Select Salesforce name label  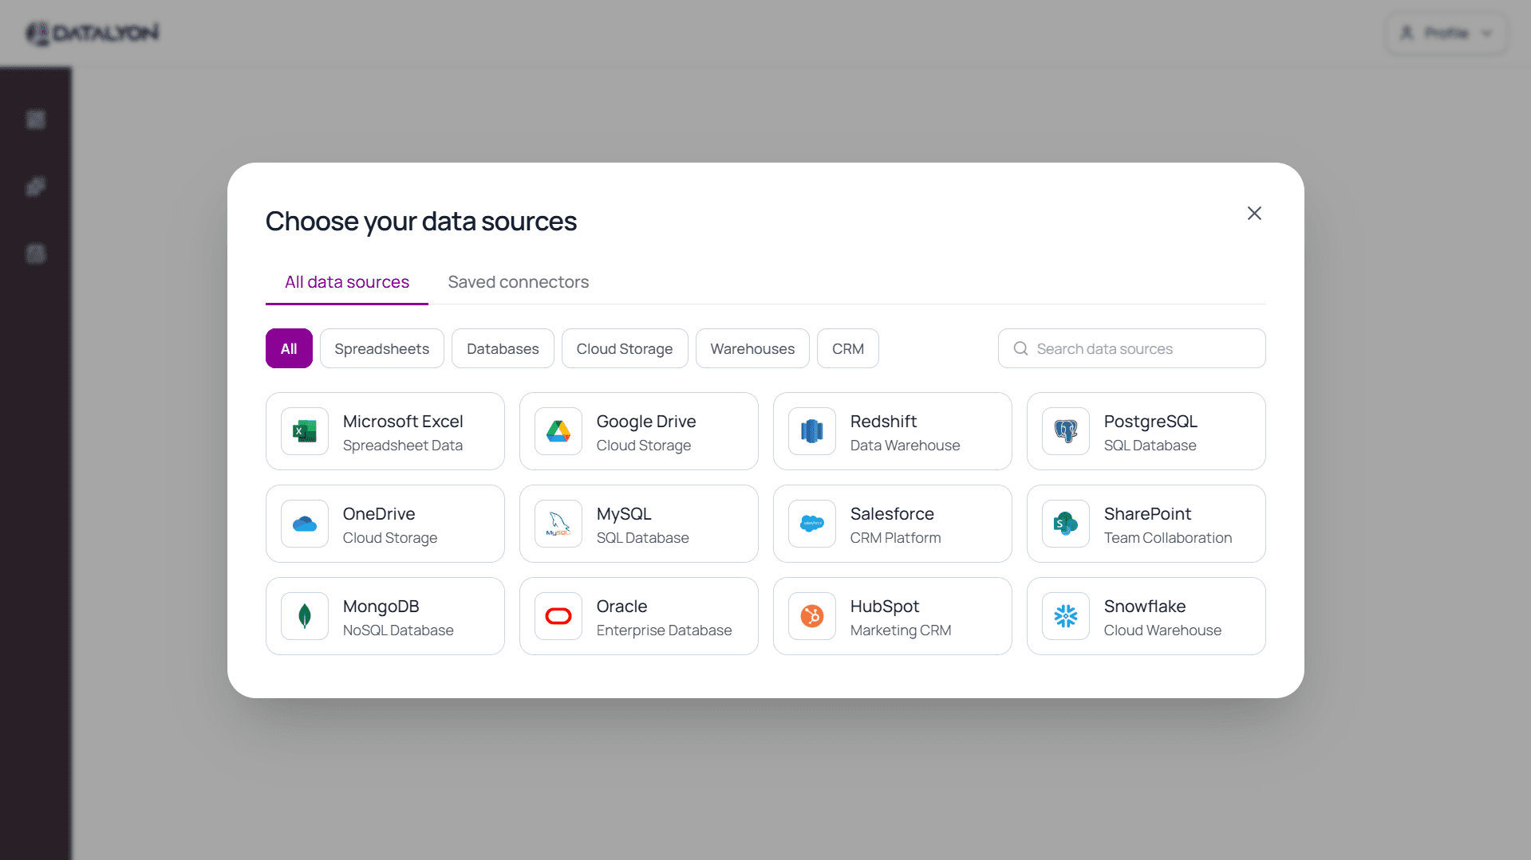(x=892, y=513)
